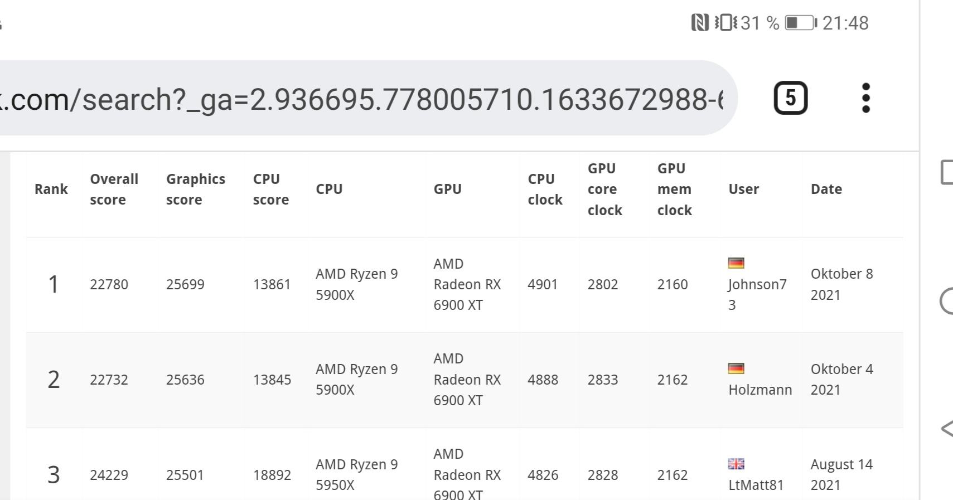The width and height of the screenshot is (953, 500).
Task: Click the Date column header
Action: click(826, 190)
